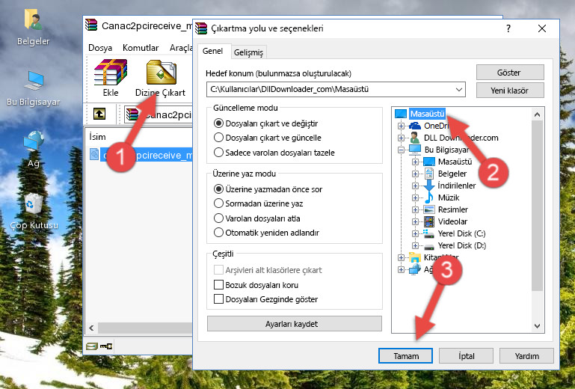Click folder tree scrollbar down arrow

537,326
